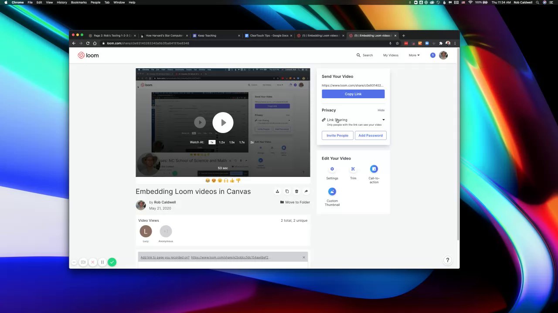Click the 'Add link to page you recorded on?' link
Viewport: 558px width, 313px height.
pyautogui.click(x=165, y=257)
